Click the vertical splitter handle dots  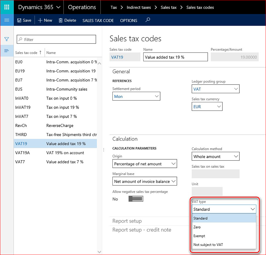[103, 150]
